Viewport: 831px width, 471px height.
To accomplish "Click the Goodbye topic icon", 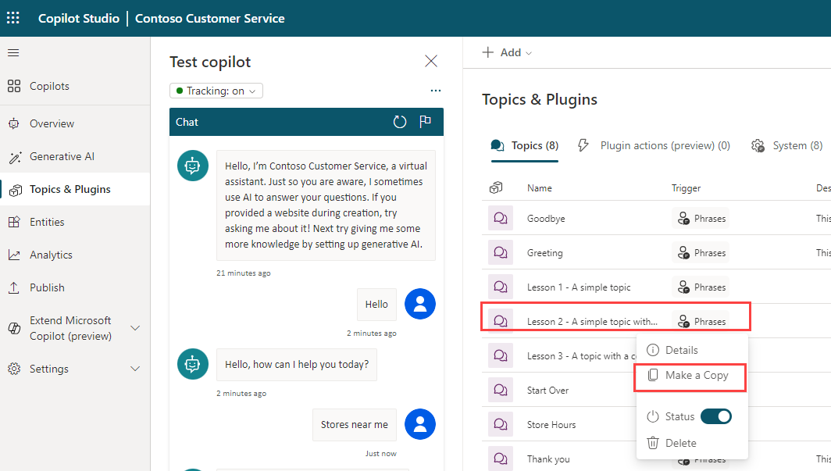I will point(501,218).
